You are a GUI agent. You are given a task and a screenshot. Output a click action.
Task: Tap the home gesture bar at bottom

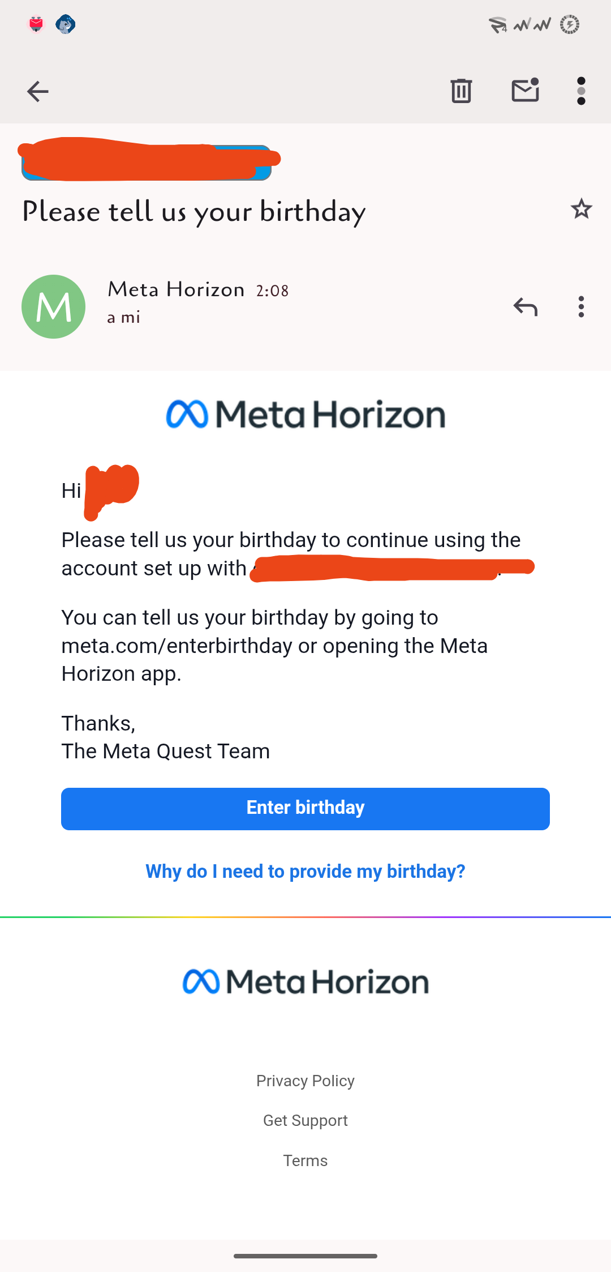305,1256
